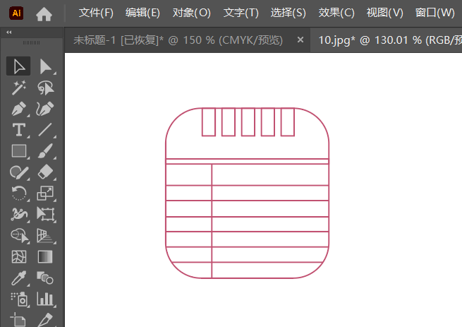Viewport: 462px width, 327px height.
Task: Open the 文件(F) menu
Action: (x=96, y=13)
